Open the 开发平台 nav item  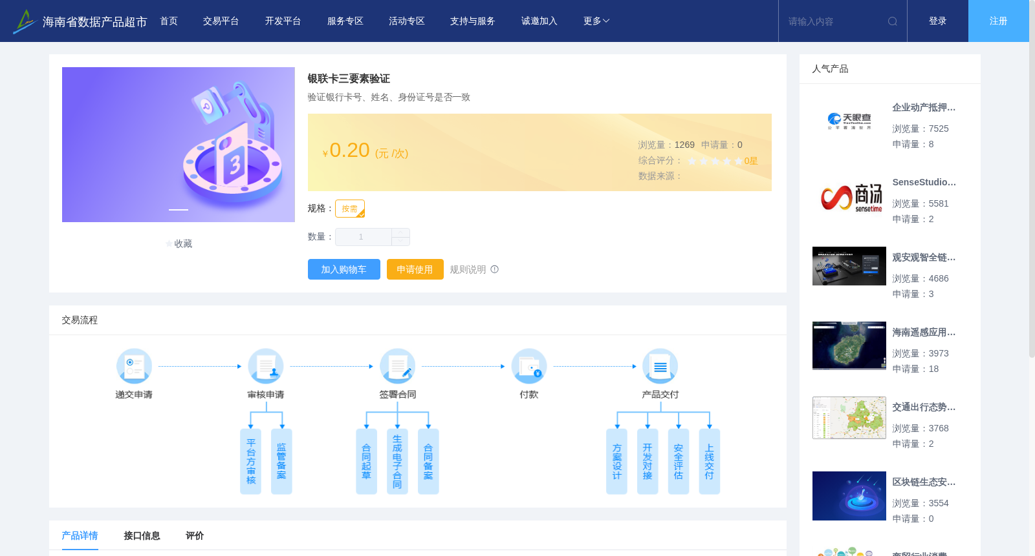[283, 21]
